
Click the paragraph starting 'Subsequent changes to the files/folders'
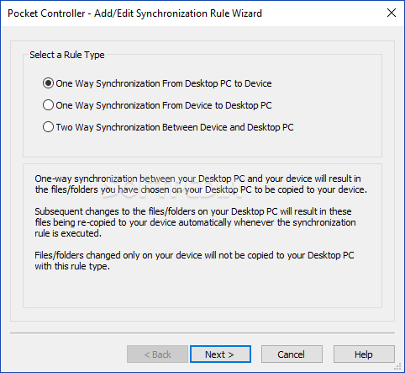click(x=195, y=222)
